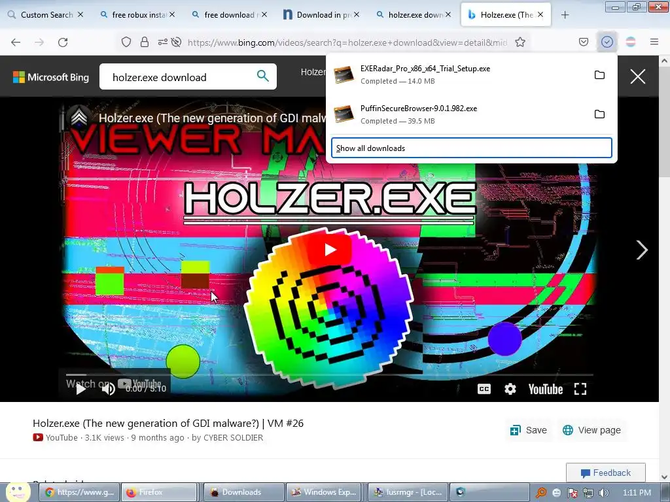Image resolution: width=670 pixels, height=502 pixels.
Task: Open the Windows Explorer taskbar button
Action: pyautogui.click(x=323, y=492)
